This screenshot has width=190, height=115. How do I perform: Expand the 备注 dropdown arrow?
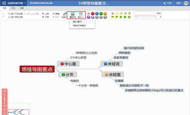83,17
